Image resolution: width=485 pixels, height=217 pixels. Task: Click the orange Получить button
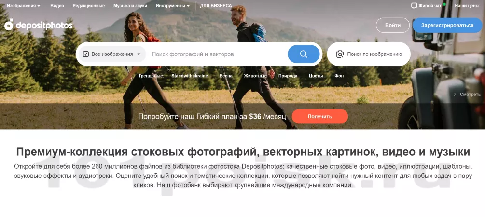pos(319,116)
